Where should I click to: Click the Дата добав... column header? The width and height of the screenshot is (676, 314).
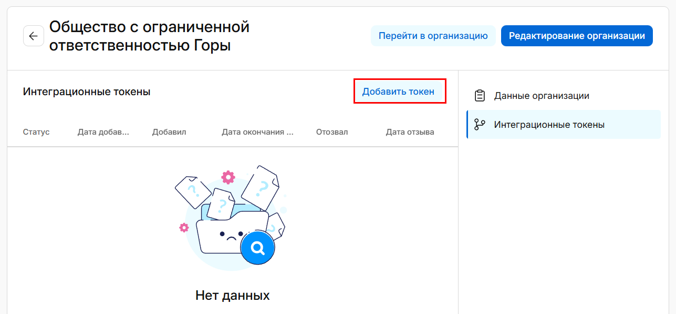coord(103,132)
